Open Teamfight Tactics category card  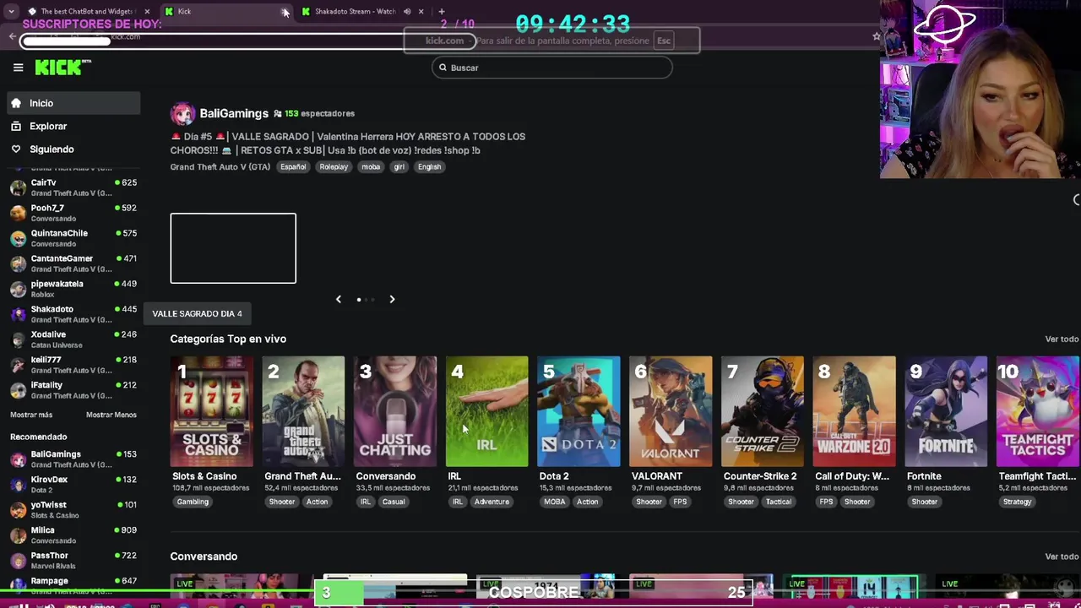click(x=1038, y=411)
